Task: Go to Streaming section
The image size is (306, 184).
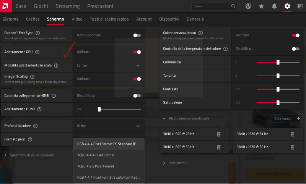Action: click(x=68, y=6)
